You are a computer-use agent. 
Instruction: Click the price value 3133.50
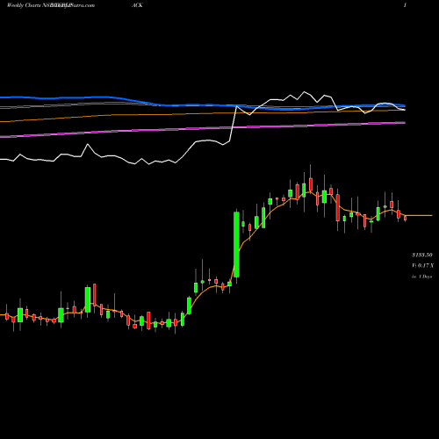click(422, 255)
